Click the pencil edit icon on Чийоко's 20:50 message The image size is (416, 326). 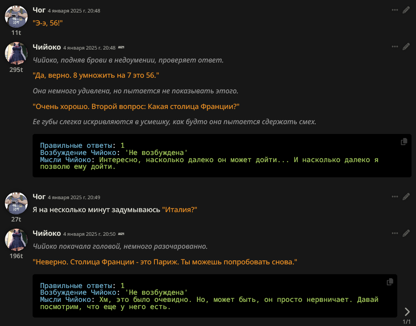pyautogui.click(x=406, y=234)
